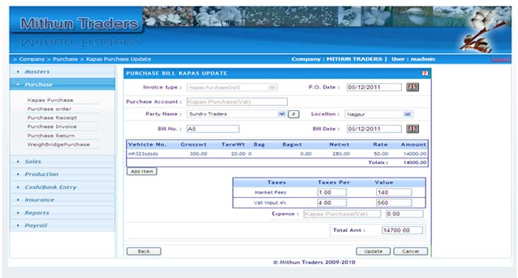Image resolution: width=518 pixels, height=278 pixels.
Task: Click the Expense account field
Action: [x=342, y=214]
